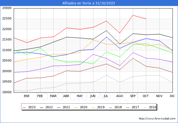Click the red 2023 legend color swatch

pyautogui.click(x=24, y=107)
